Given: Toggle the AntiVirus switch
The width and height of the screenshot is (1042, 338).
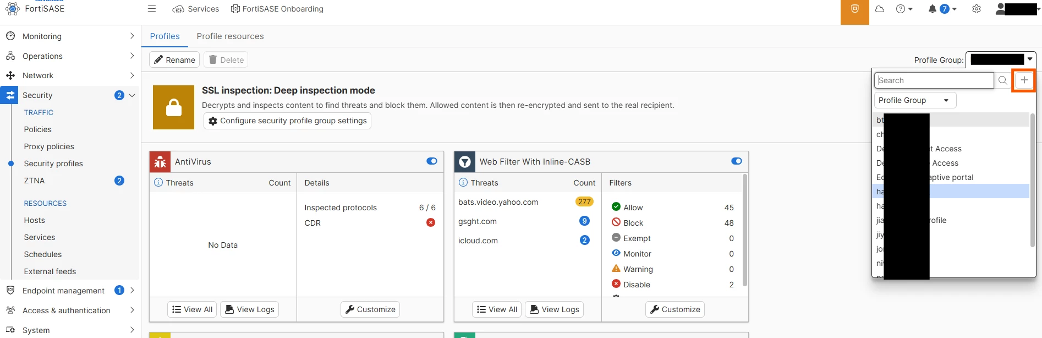Looking at the screenshot, I should [x=432, y=161].
